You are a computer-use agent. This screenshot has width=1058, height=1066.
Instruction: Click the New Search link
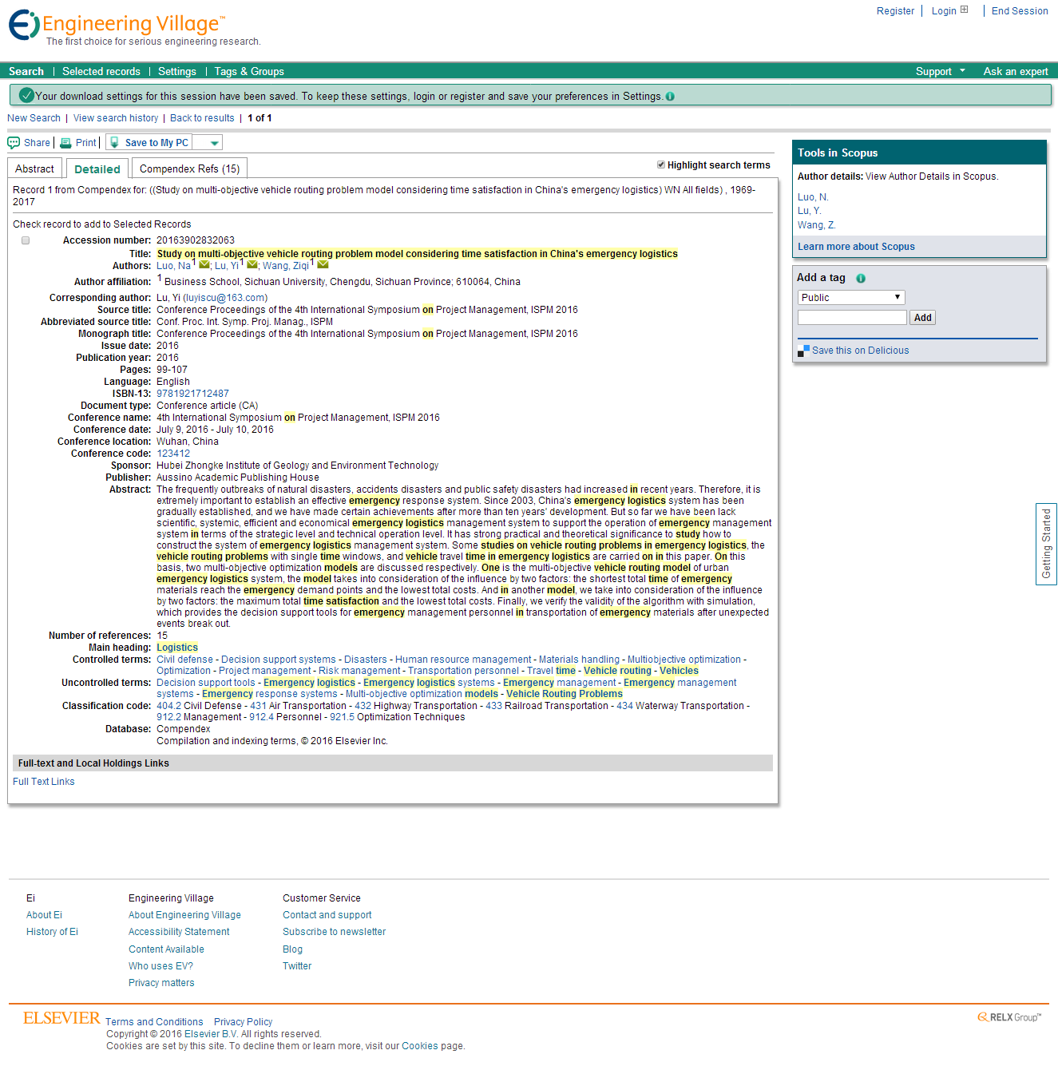coord(34,118)
